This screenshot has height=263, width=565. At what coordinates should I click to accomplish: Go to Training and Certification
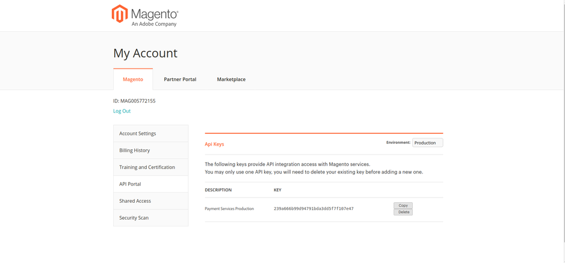click(x=150, y=167)
